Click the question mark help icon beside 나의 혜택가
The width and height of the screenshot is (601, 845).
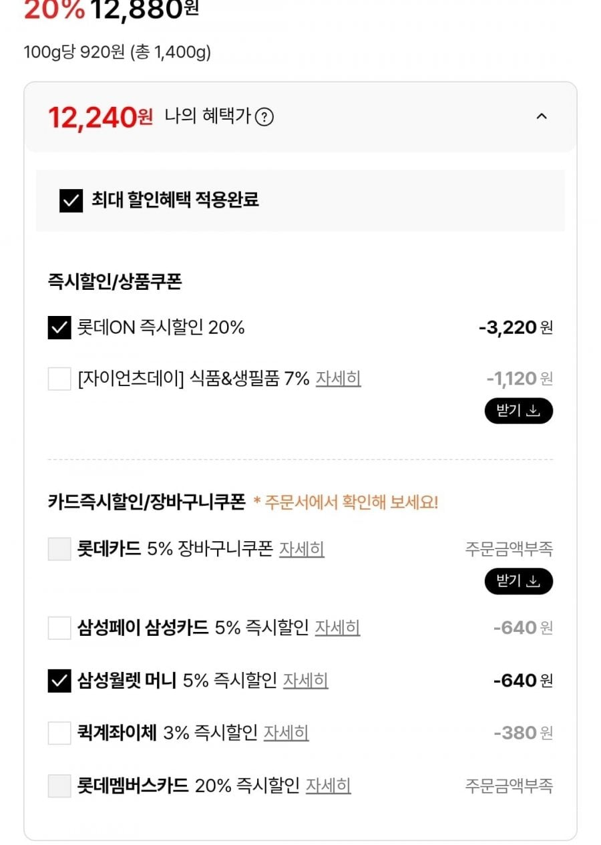[264, 118]
